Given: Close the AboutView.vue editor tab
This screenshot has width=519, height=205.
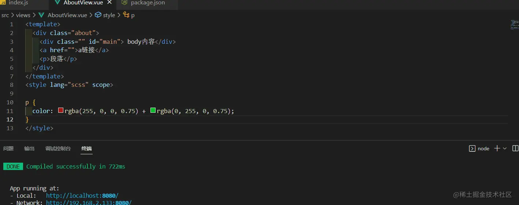Looking at the screenshot, I should [x=109, y=3].
